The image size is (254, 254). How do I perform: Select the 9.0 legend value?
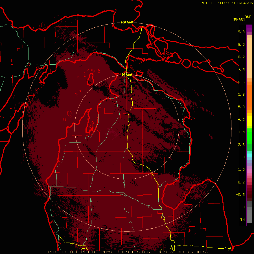click(x=241, y=44)
